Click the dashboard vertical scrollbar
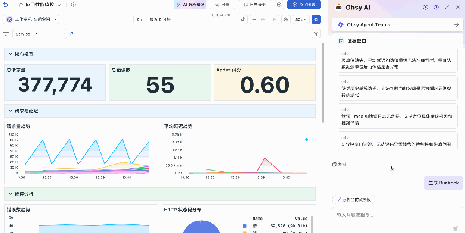This screenshot has width=465, height=233. [323, 83]
